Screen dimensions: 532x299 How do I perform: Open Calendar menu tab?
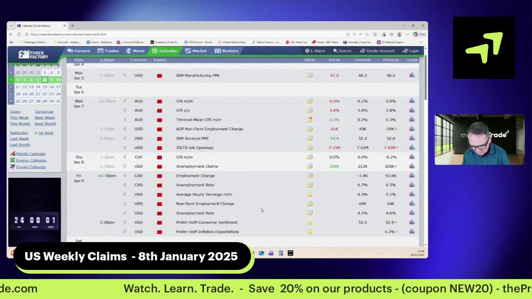(x=165, y=51)
